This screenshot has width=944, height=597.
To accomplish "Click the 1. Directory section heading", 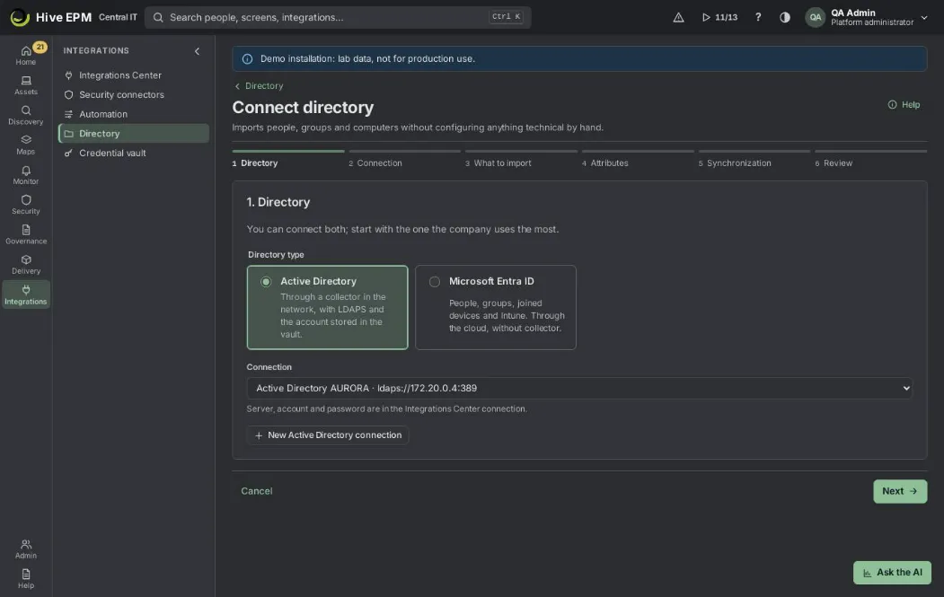I will 278,202.
